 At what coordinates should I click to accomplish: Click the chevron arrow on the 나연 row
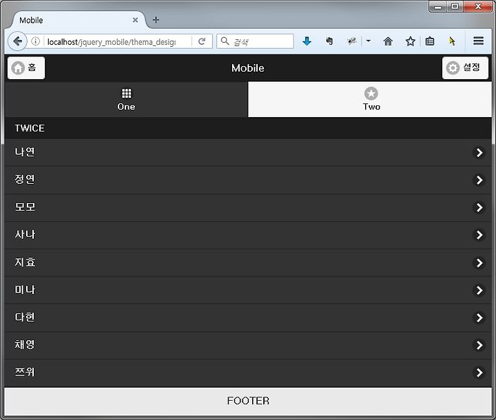pyautogui.click(x=479, y=152)
